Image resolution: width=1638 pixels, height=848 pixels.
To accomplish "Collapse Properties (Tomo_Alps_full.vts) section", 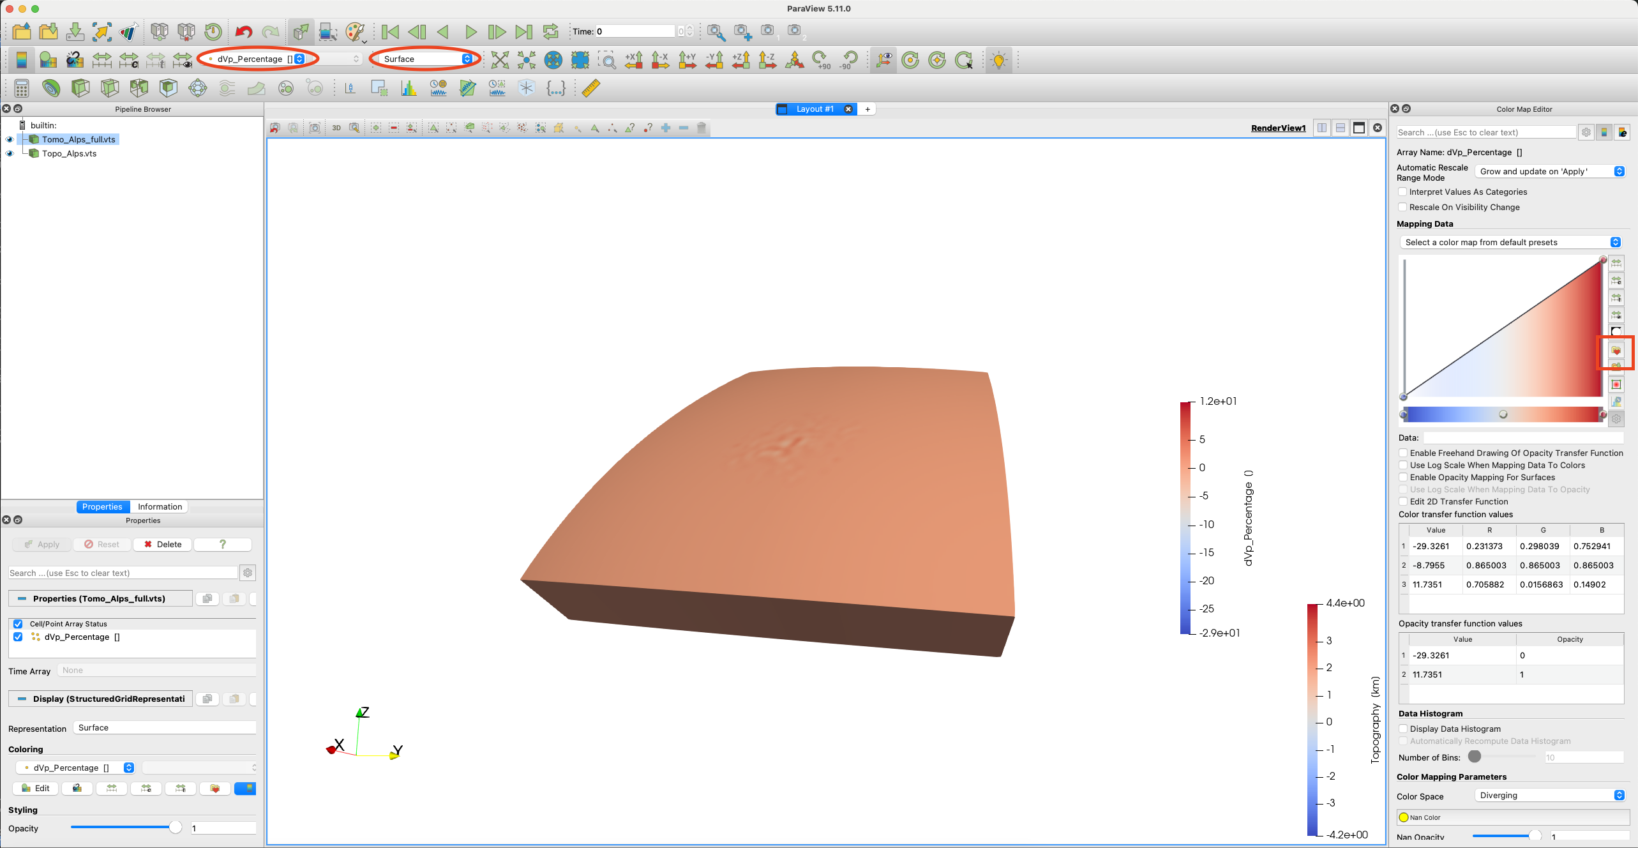I will pyautogui.click(x=100, y=598).
